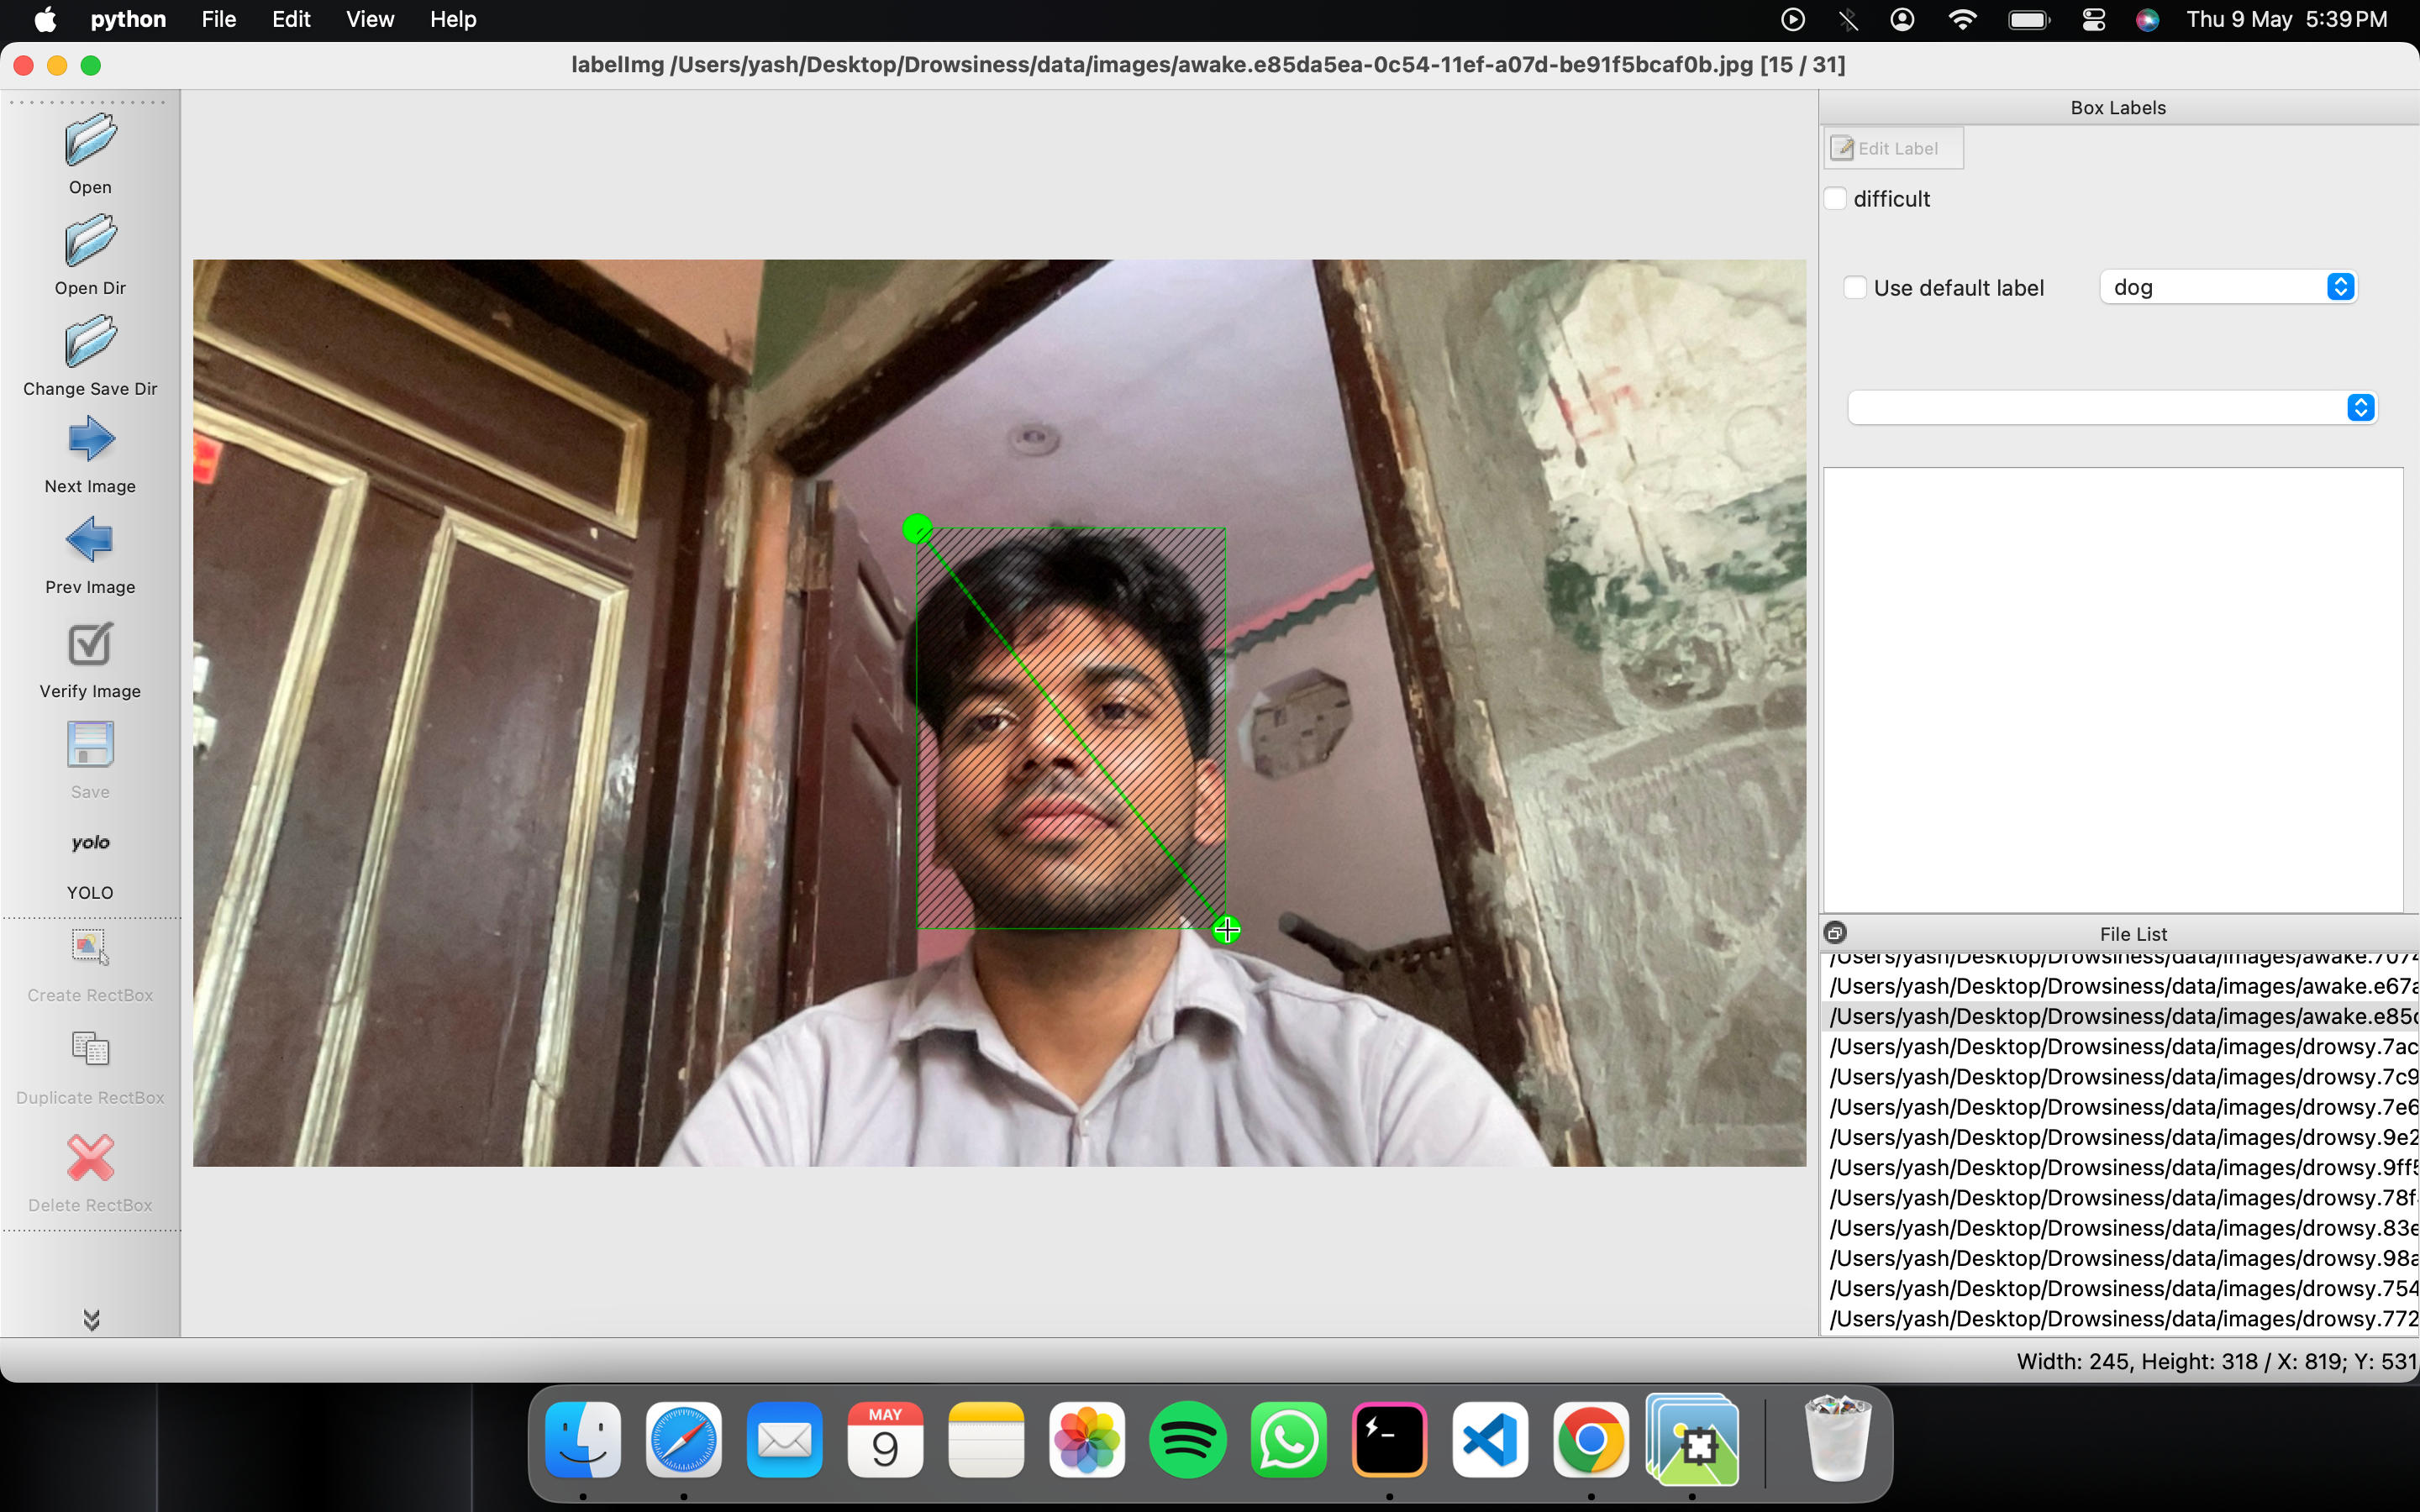This screenshot has height=1512, width=2420.
Task: Go to the Next Image arrow
Action: click(x=90, y=439)
